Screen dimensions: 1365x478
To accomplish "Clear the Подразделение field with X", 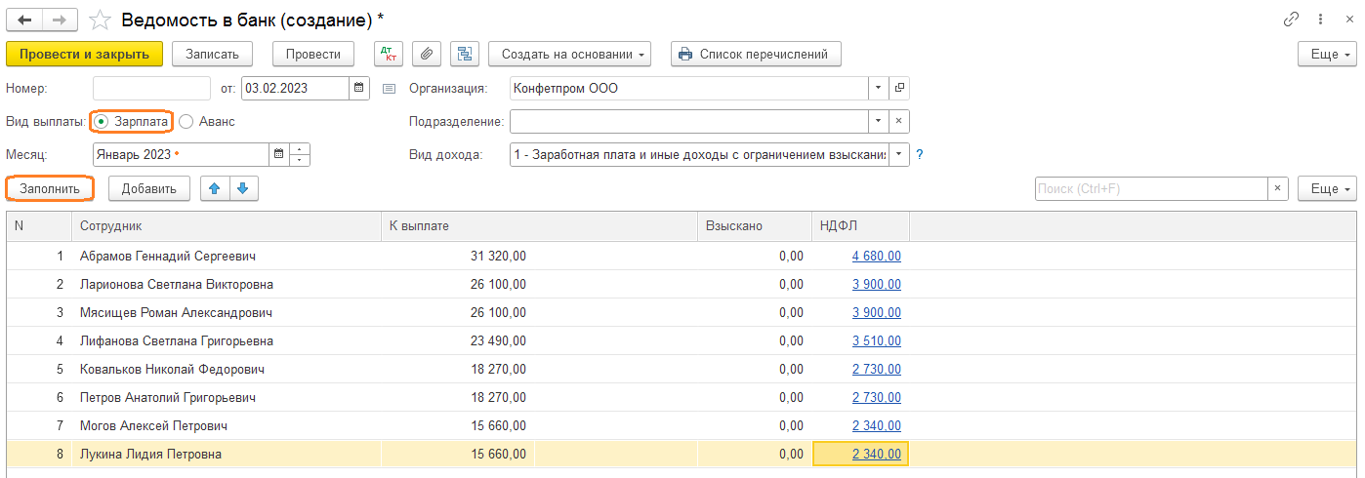I will (x=898, y=122).
